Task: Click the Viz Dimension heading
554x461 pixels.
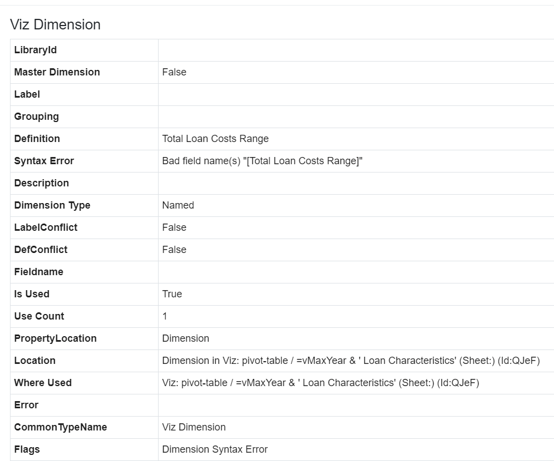Action: (x=55, y=24)
